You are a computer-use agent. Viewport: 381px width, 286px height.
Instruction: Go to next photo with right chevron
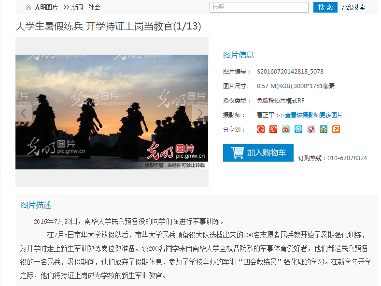click(x=200, y=113)
